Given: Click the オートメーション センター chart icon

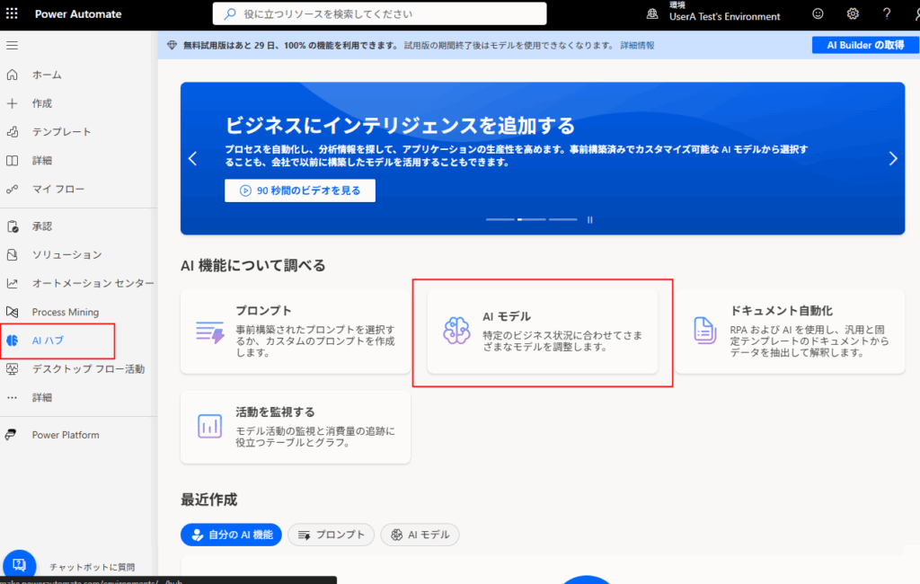Looking at the screenshot, I should click(x=13, y=284).
